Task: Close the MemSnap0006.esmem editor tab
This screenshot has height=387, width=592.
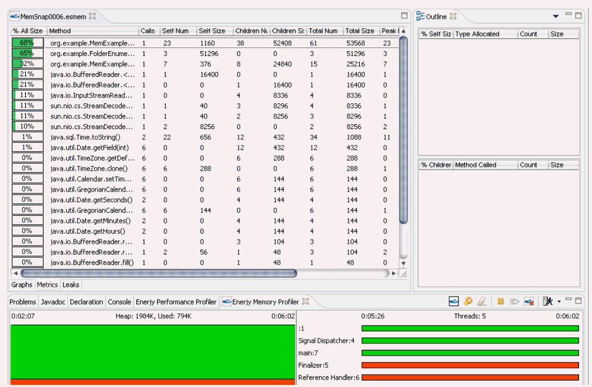Action: [x=93, y=16]
